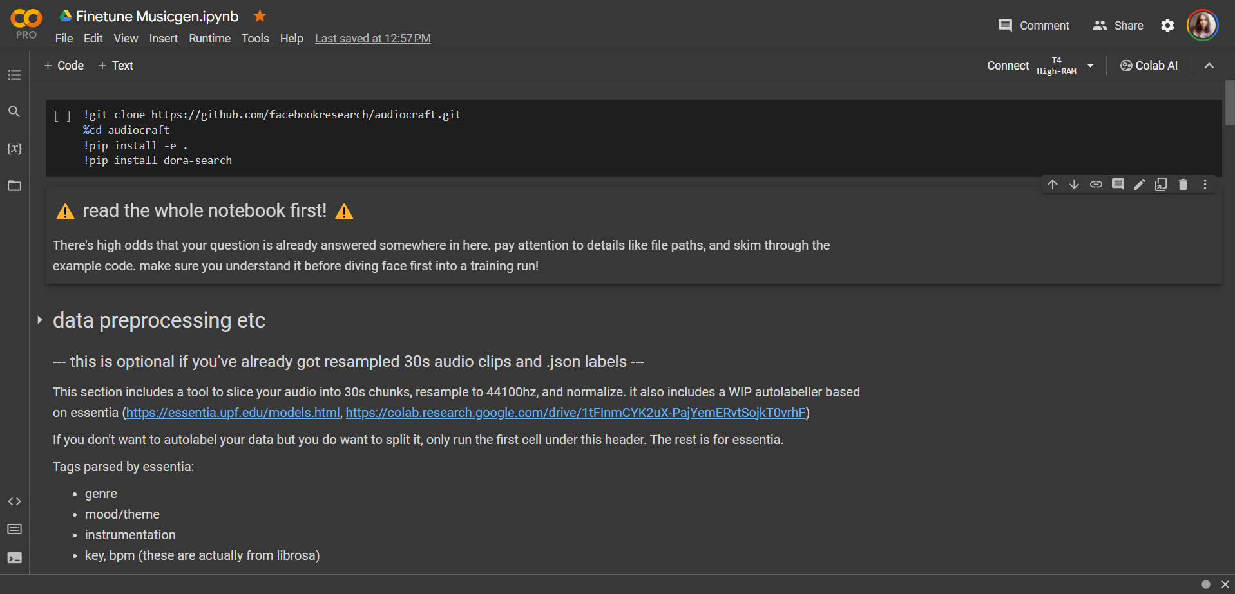1235x594 pixels.
Task: Add a new Text cell
Action: (x=116, y=66)
